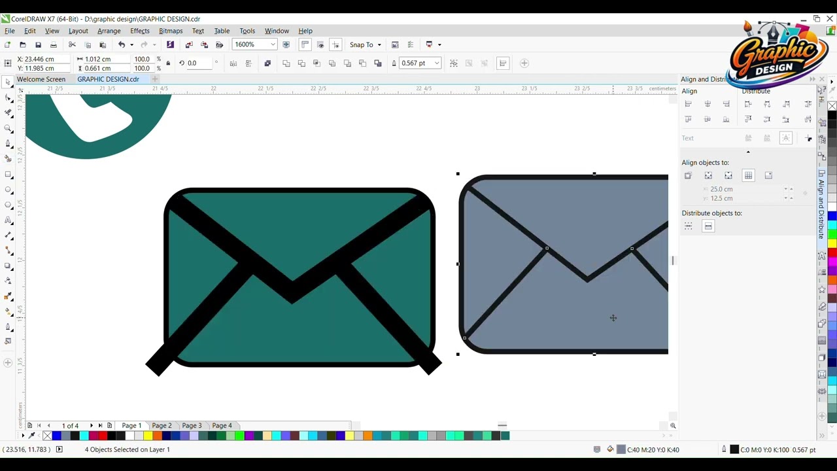The width and height of the screenshot is (837, 471).
Task: Toggle Show rulers button
Action: [x=305, y=44]
